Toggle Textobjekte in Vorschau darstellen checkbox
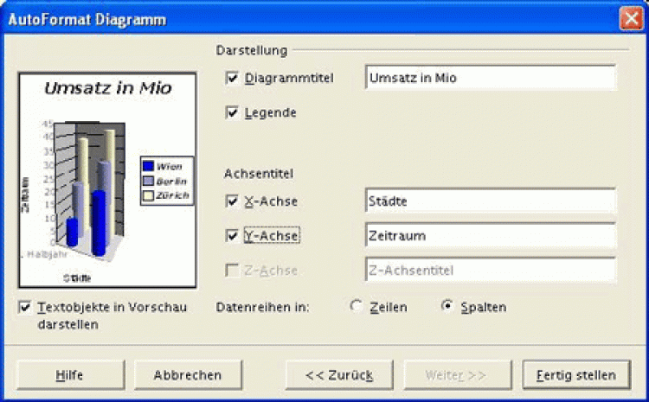The image size is (649, 402). pyautogui.click(x=24, y=308)
